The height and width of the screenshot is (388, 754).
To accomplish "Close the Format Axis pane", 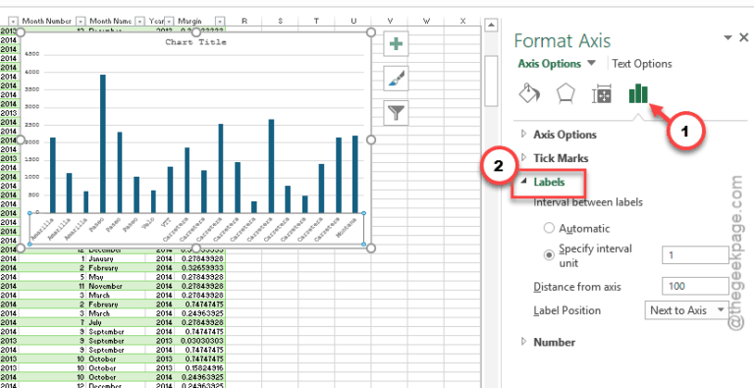I will (x=743, y=37).
